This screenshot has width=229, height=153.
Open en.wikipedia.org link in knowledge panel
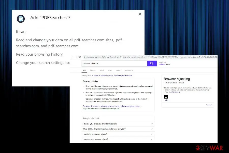click(x=174, y=92)
